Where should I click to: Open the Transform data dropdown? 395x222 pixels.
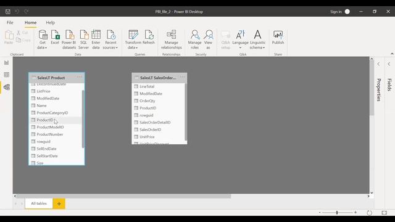coord(133,39)
